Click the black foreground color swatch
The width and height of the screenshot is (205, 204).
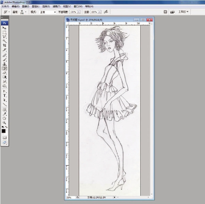(x=4, y=131)
